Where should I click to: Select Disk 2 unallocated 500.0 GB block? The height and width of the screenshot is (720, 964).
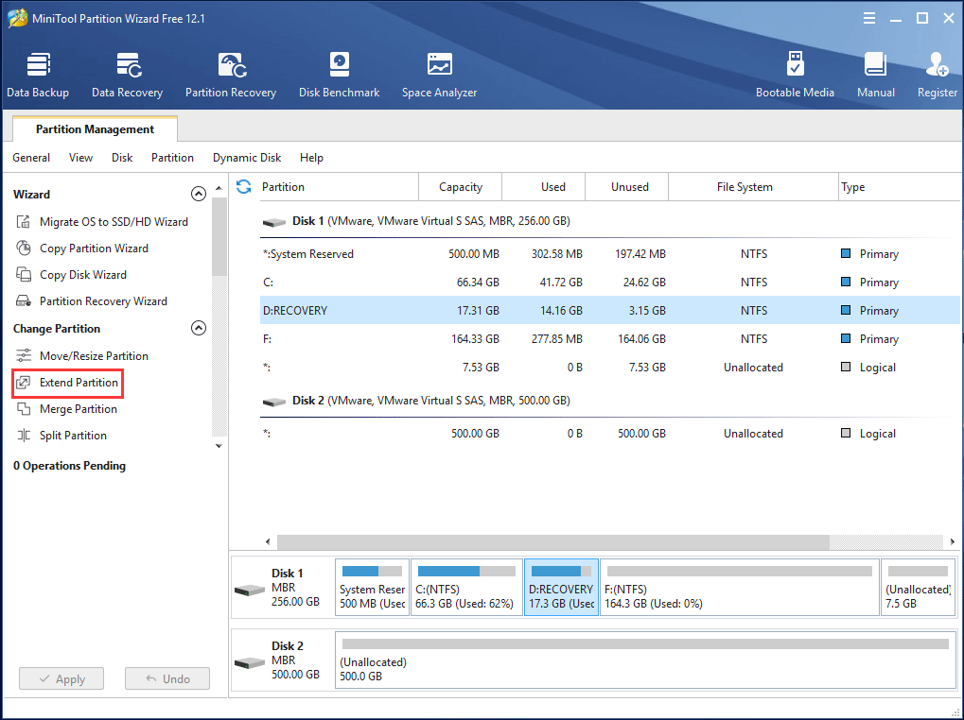point(645,660)
